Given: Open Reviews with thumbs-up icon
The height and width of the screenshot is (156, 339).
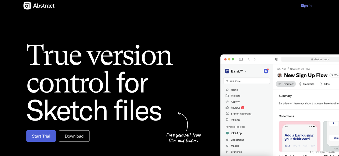Looking at the screenshot, I should [x=235, y=108].
